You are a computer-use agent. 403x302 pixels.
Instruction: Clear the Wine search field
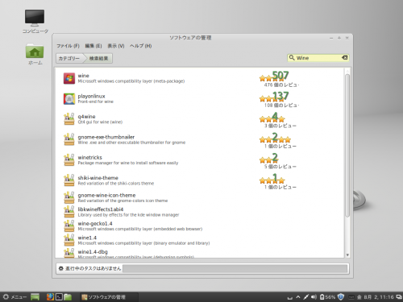(x=345, y=58)
